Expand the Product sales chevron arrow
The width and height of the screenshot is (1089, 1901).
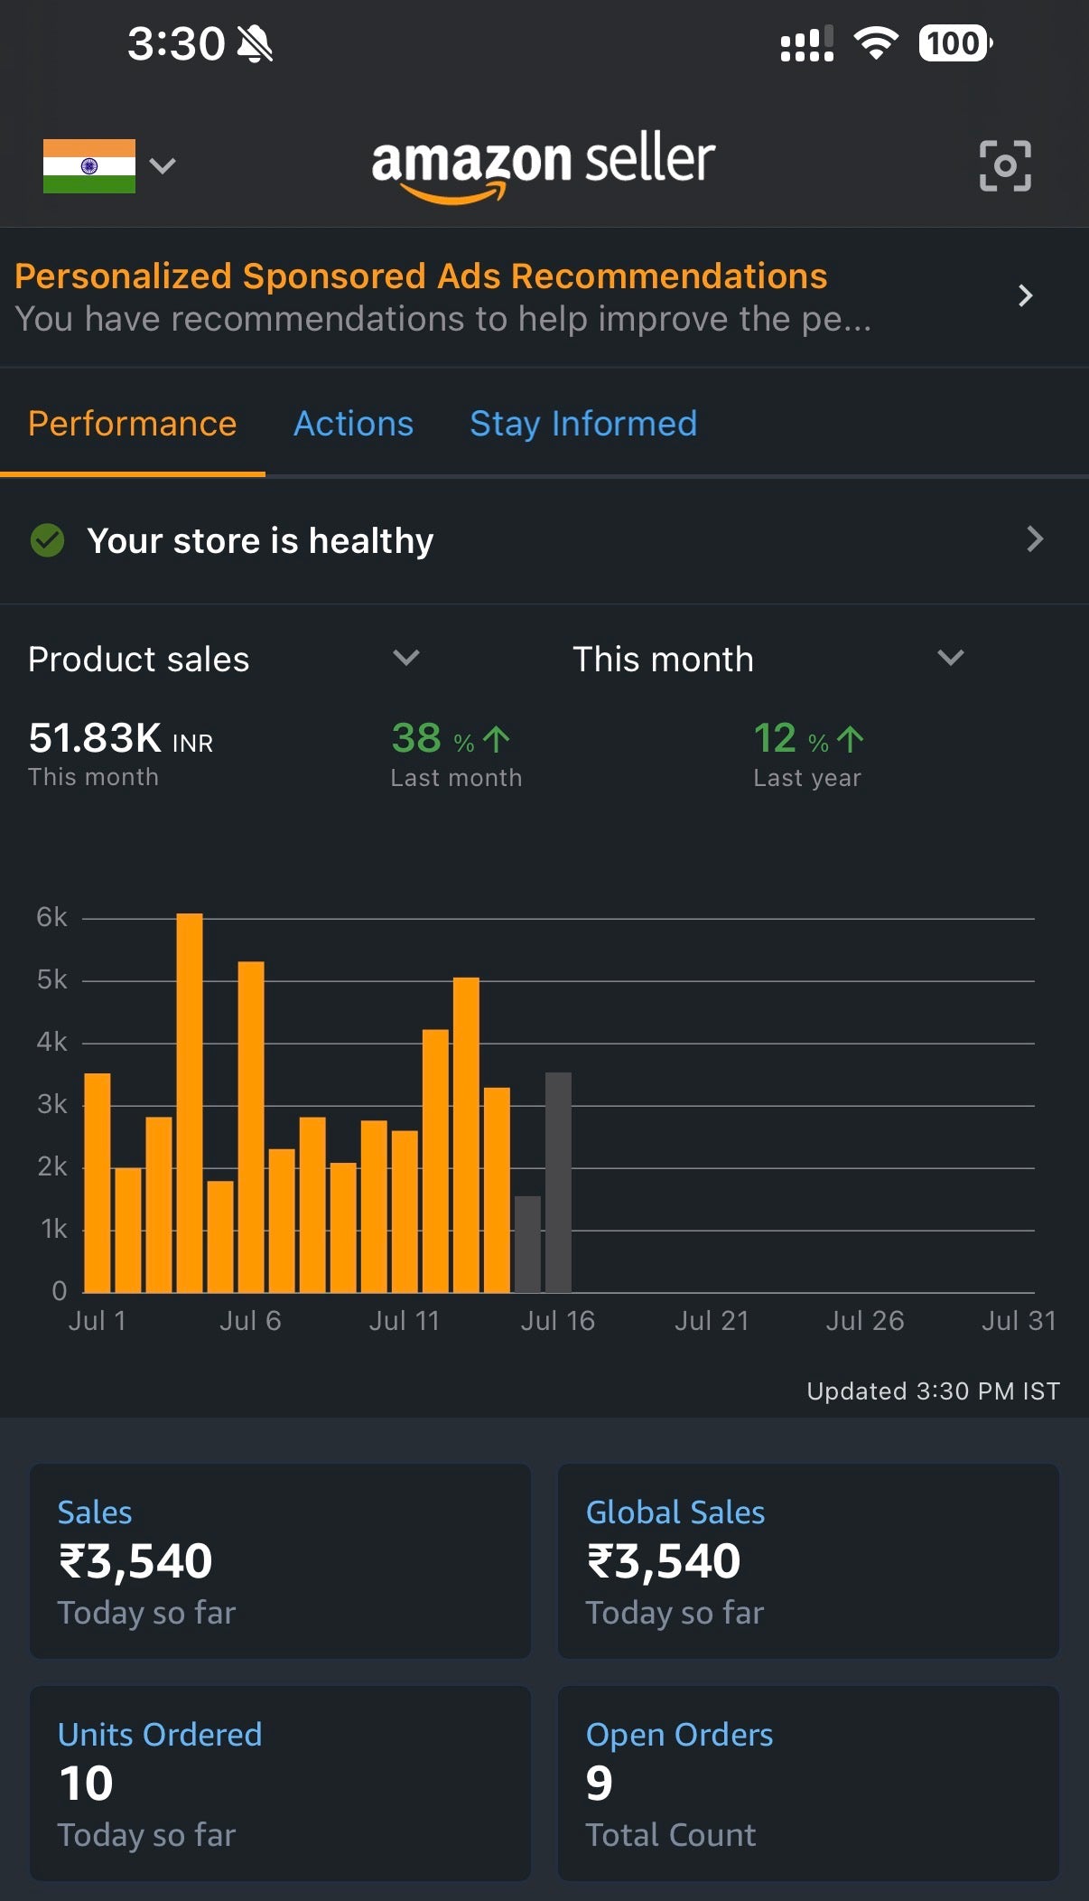pyautogui.click(x=406, y=658)
